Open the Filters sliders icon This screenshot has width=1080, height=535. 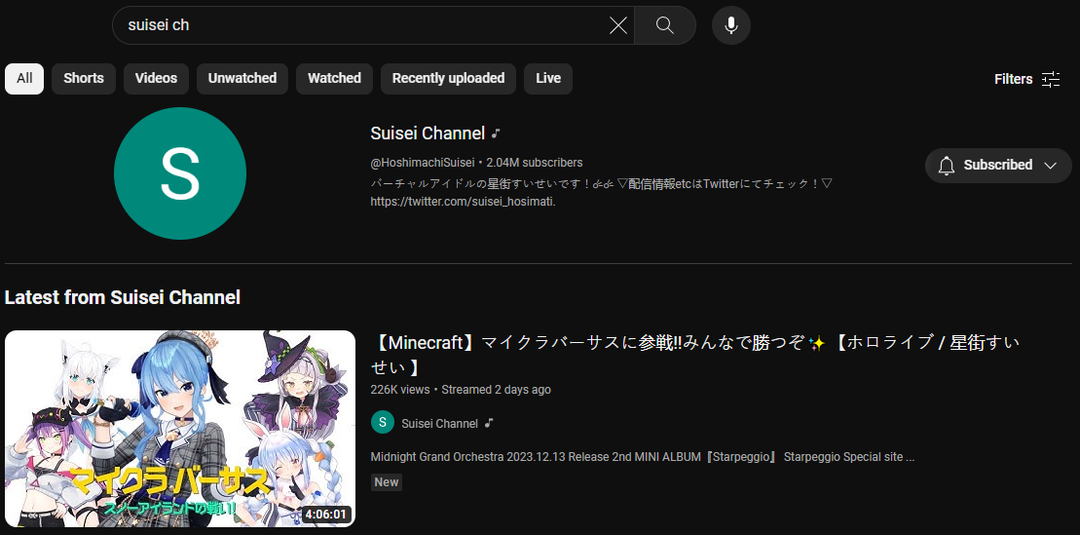pyautogui.click(x=1051, y=79)
